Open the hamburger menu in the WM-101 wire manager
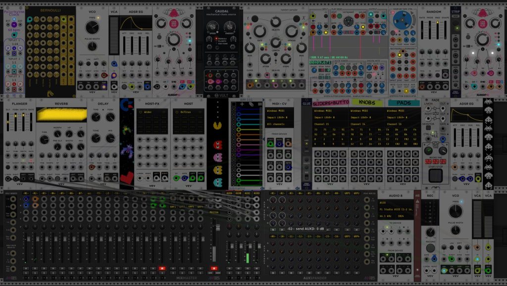507x286 pixels. tap(260, 104)
